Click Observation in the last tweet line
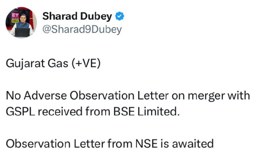 point(38,144)
